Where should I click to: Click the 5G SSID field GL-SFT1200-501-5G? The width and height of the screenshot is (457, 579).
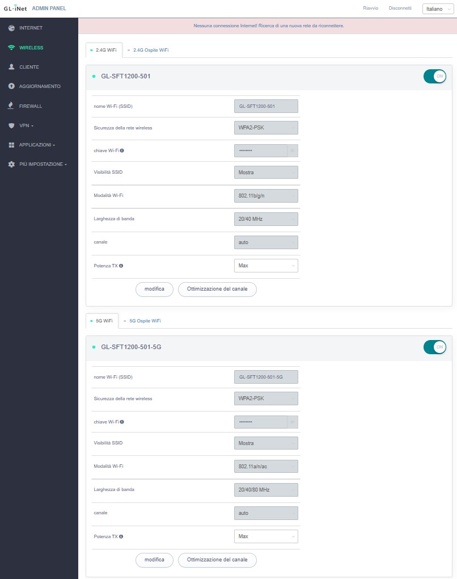[x=266, y=377]
